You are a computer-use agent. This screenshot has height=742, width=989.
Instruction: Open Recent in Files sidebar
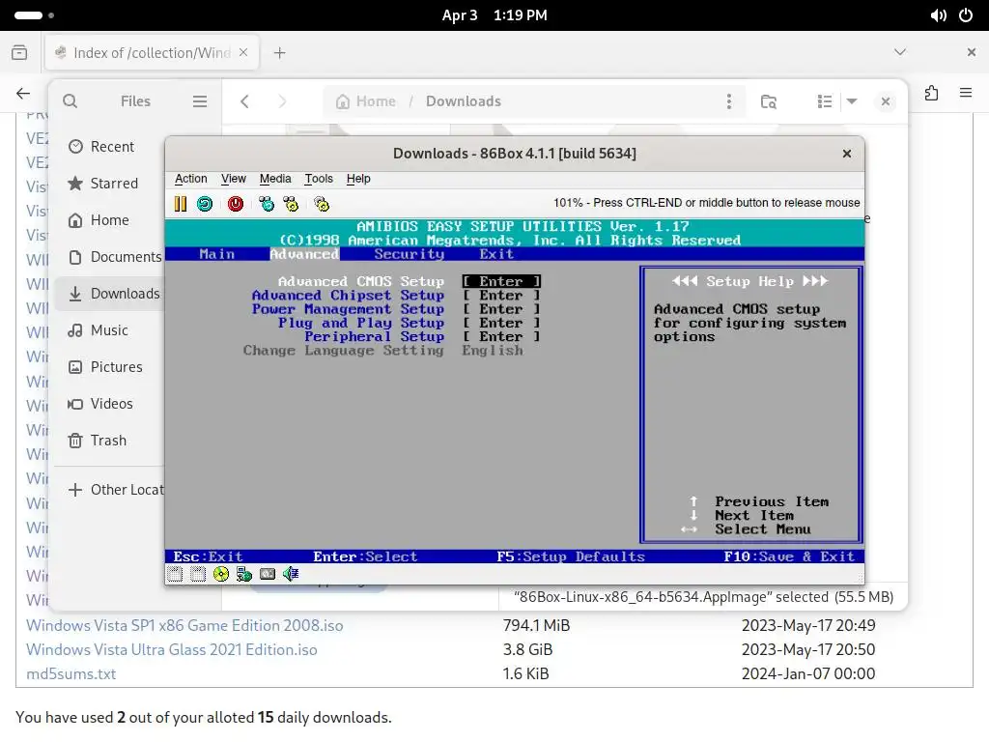(108, 147)
